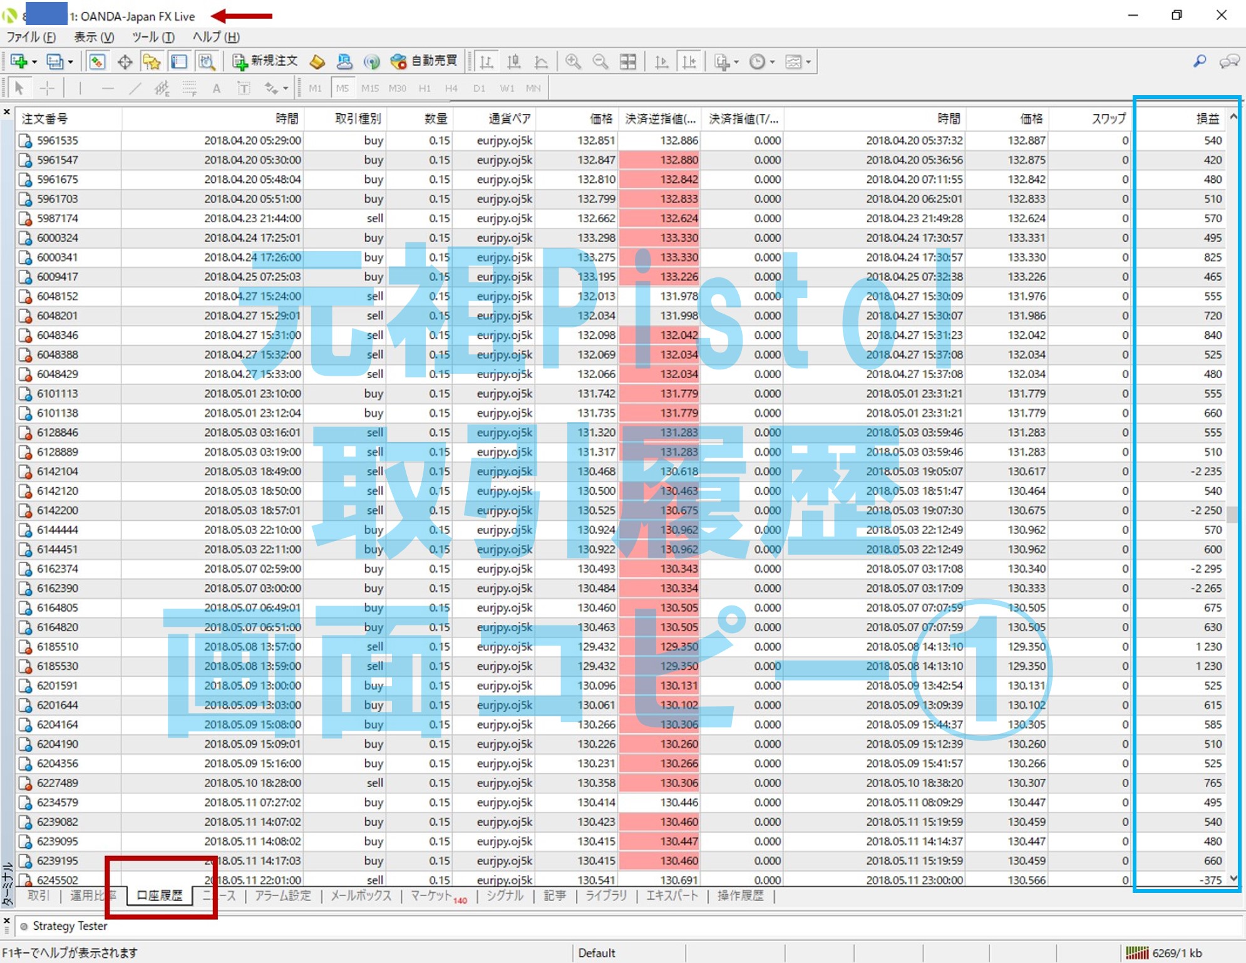Screen dimensions: 1246x963
Task: Open the Market Watch window icon
Action: click(97, 61)
